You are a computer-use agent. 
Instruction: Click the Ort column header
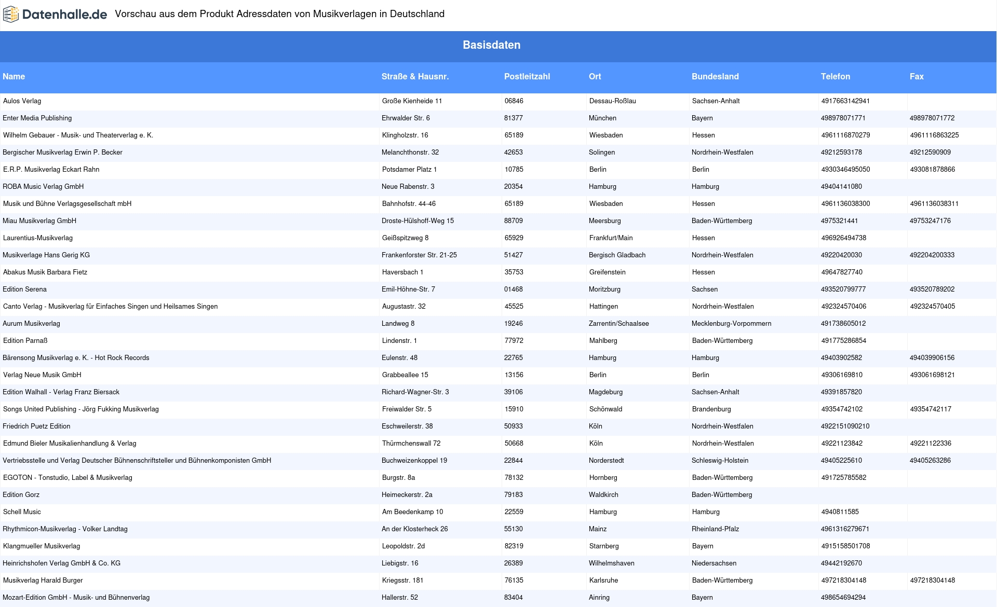point(595,76)
